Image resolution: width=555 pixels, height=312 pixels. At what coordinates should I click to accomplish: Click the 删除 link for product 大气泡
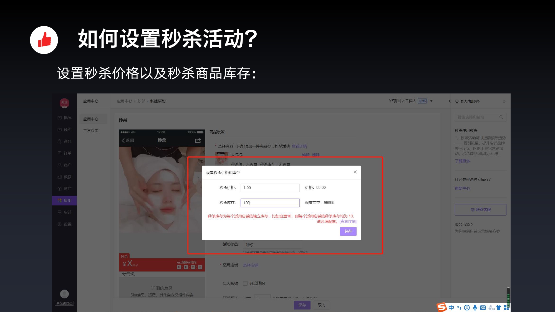pyautogui.click(x=316, y=155)
